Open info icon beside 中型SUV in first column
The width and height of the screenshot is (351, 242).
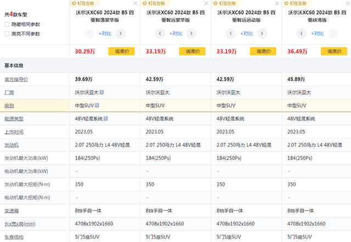(97, 105)
